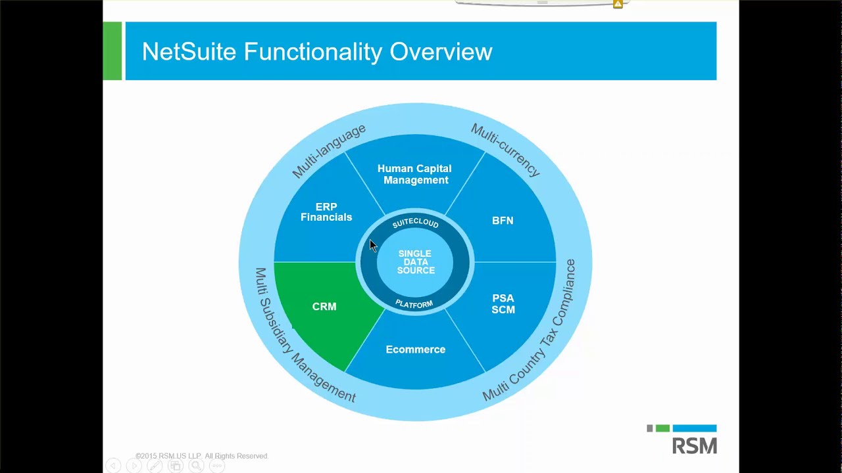Screen dimensions: 842x473
Task: Click the Single Data Source center circle
Action: tap(415, 261)
